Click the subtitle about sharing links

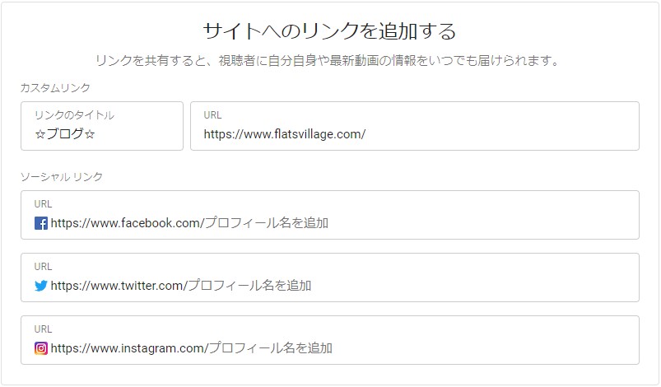click(327, 61)
